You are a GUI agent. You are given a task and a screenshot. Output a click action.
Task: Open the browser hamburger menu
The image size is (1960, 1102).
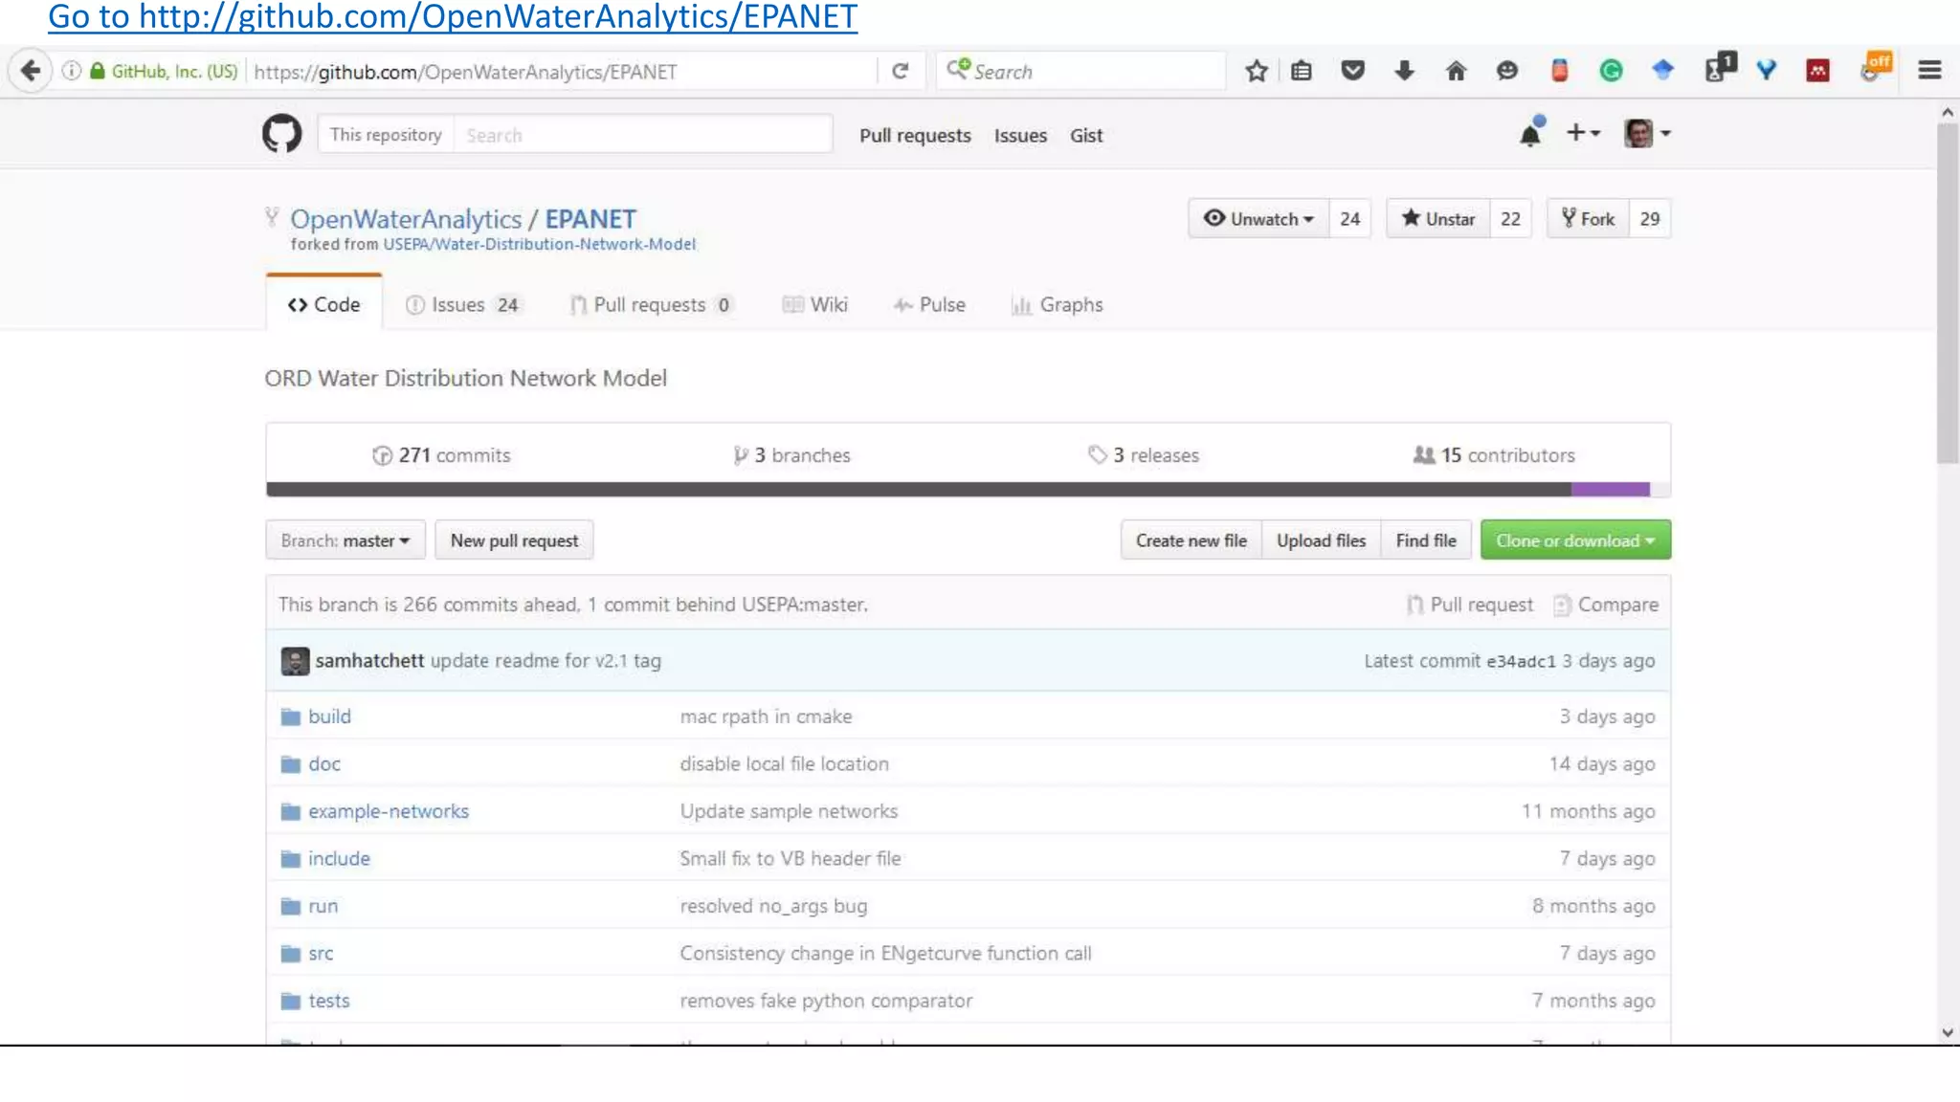pos(1929,71)
